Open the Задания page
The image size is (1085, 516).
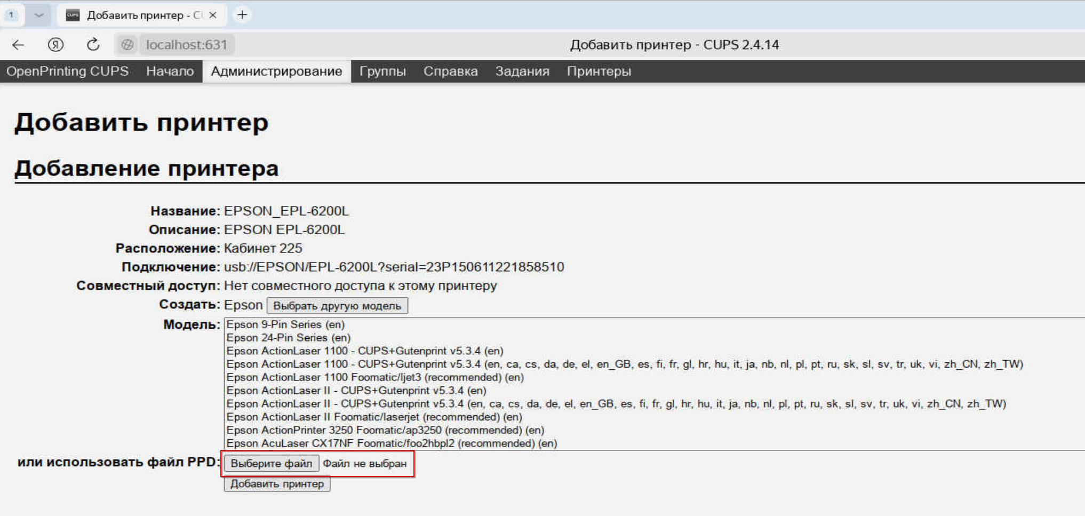(x=522, y=72)
